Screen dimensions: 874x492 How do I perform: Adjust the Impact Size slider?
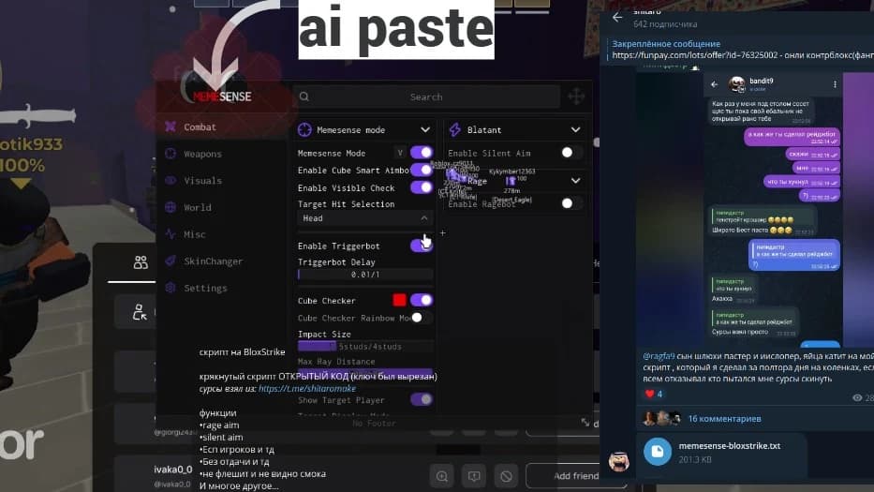pyautogui.click(x=365, y=347)
